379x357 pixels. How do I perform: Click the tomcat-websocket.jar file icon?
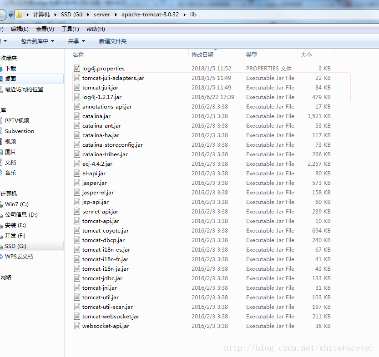click(x=77, y=316)
